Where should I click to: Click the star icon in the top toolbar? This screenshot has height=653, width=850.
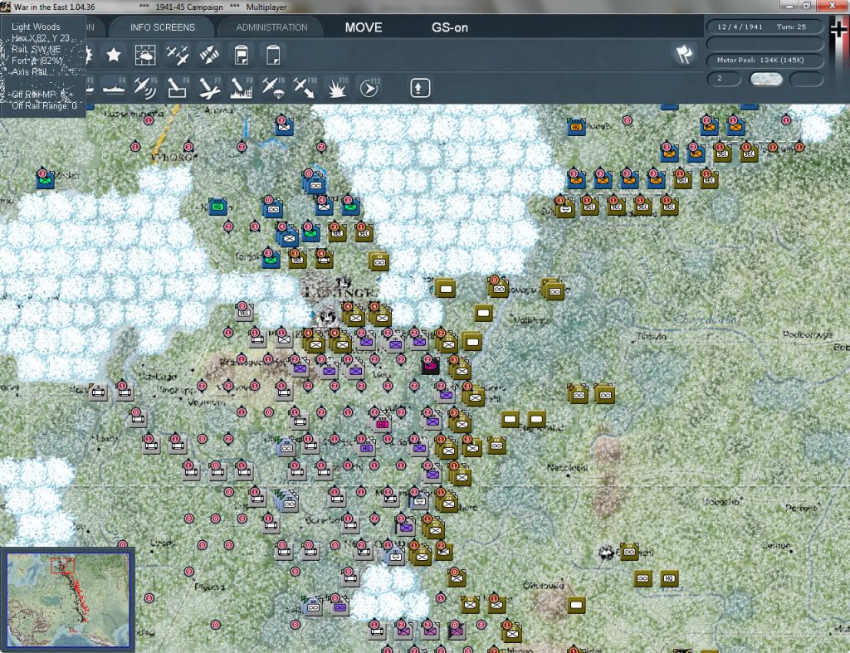pyautogui.click(x=113, y=55)
